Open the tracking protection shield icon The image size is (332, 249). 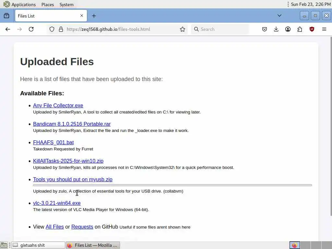pos(52,29)
